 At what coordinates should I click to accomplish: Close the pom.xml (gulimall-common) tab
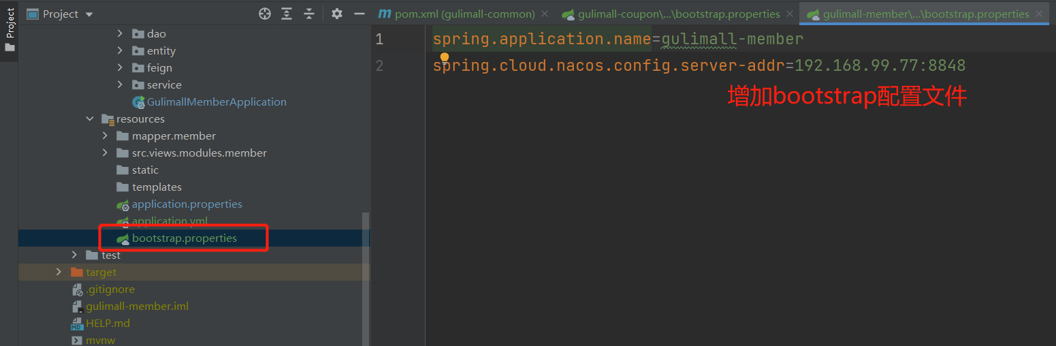(x=545, y=14)
